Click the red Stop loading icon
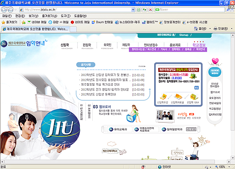 click(150, 10)
